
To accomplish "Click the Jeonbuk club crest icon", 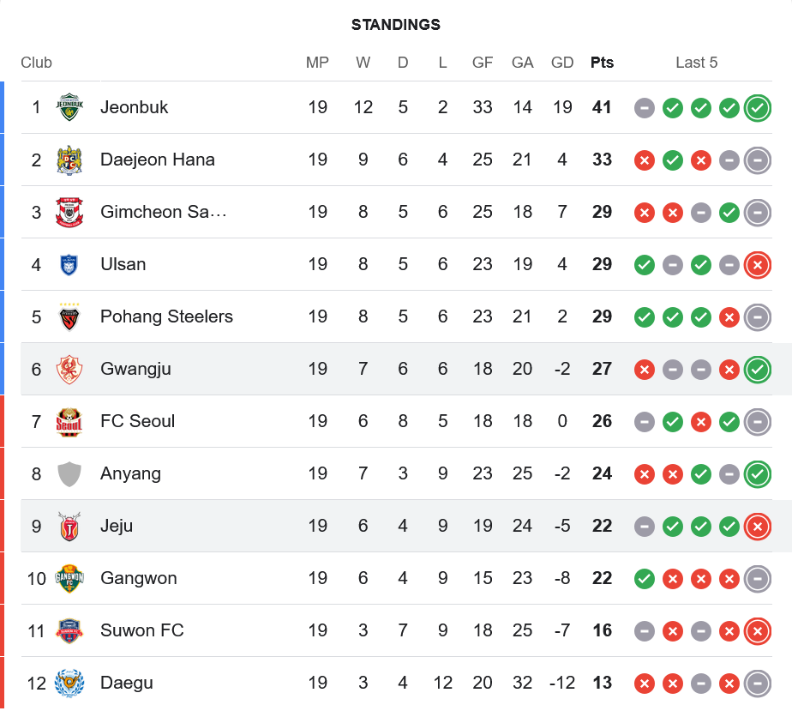I will tap(69, 107).
